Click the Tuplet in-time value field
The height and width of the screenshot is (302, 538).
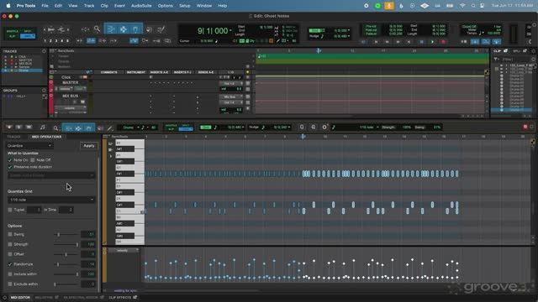point(66,210)
